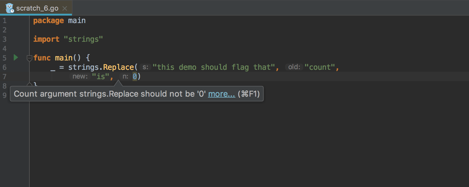Collapse the func main fold marker
Viewport: 469px width, 187px height.
click(29, 58)
